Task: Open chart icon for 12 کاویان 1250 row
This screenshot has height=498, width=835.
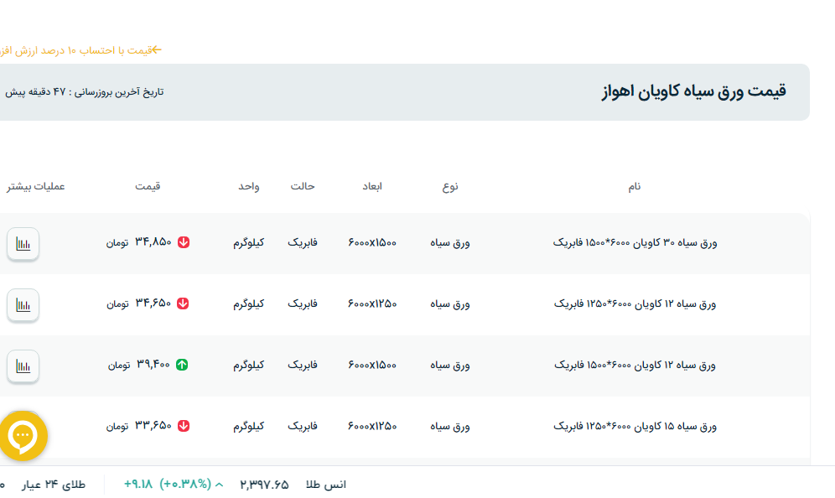Action: (x=23, y=304)
